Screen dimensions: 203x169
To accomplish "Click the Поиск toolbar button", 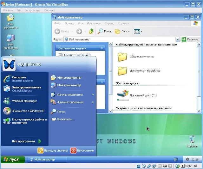I will (104, 31).
